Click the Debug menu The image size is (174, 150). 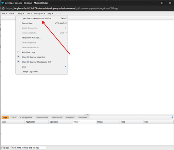(x=20, y=14)
